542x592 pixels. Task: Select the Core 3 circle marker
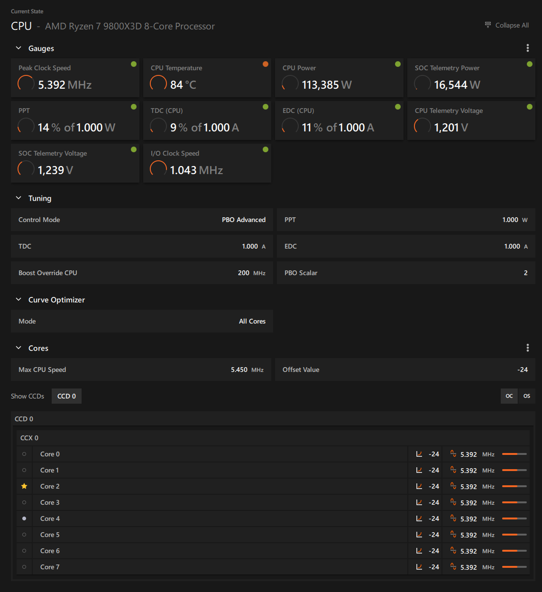click(24, 502)
